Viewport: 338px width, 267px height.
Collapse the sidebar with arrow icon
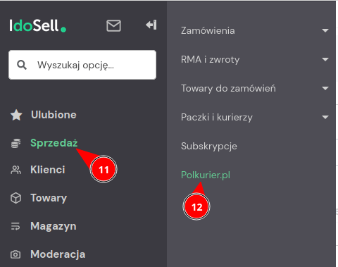click(151, 25)
